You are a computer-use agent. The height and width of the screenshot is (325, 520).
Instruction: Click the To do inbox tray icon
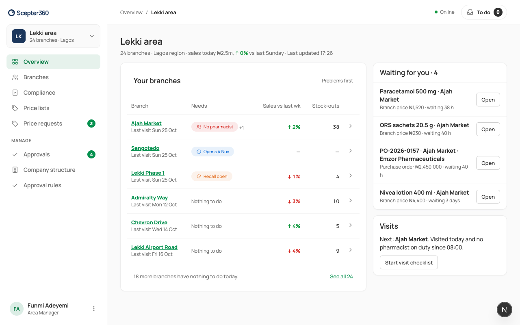point(470,12)
